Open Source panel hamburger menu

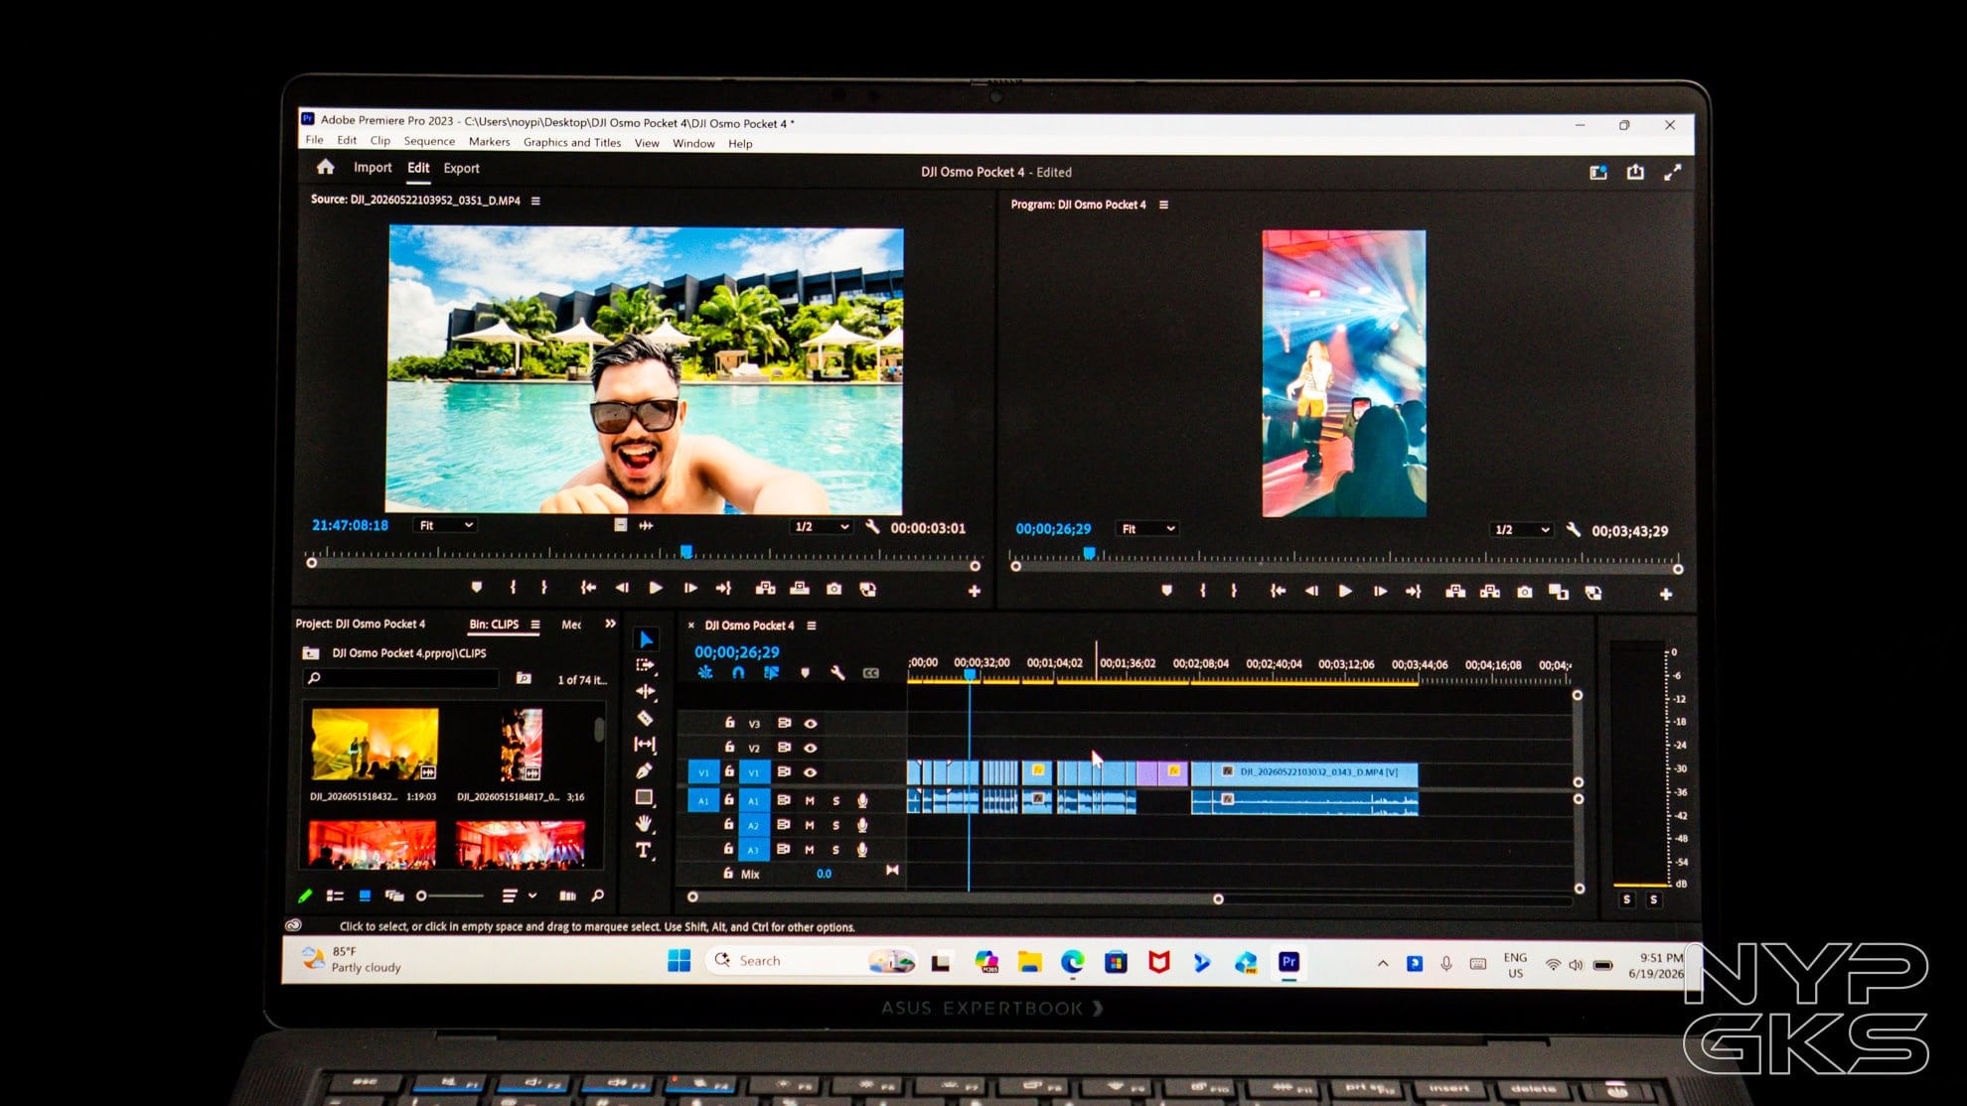click(535, 201)
